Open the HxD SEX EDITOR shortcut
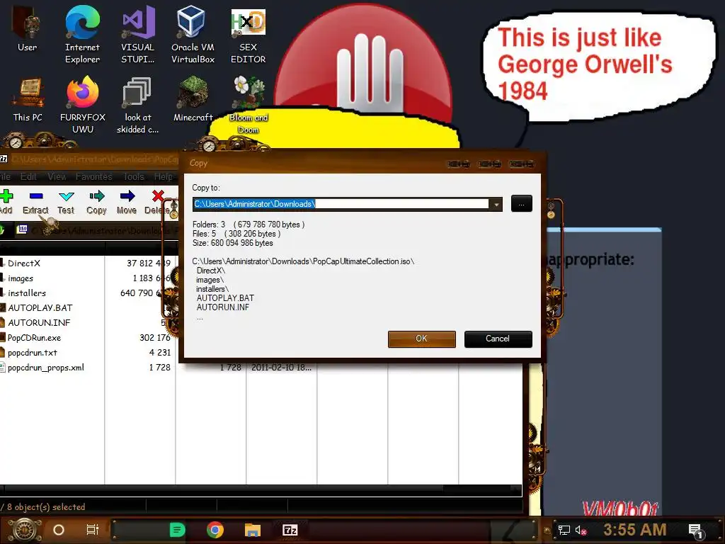 (x=249, y=35)
